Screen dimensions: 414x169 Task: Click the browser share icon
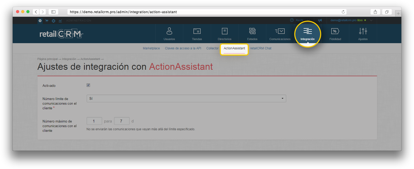(375, 12)
